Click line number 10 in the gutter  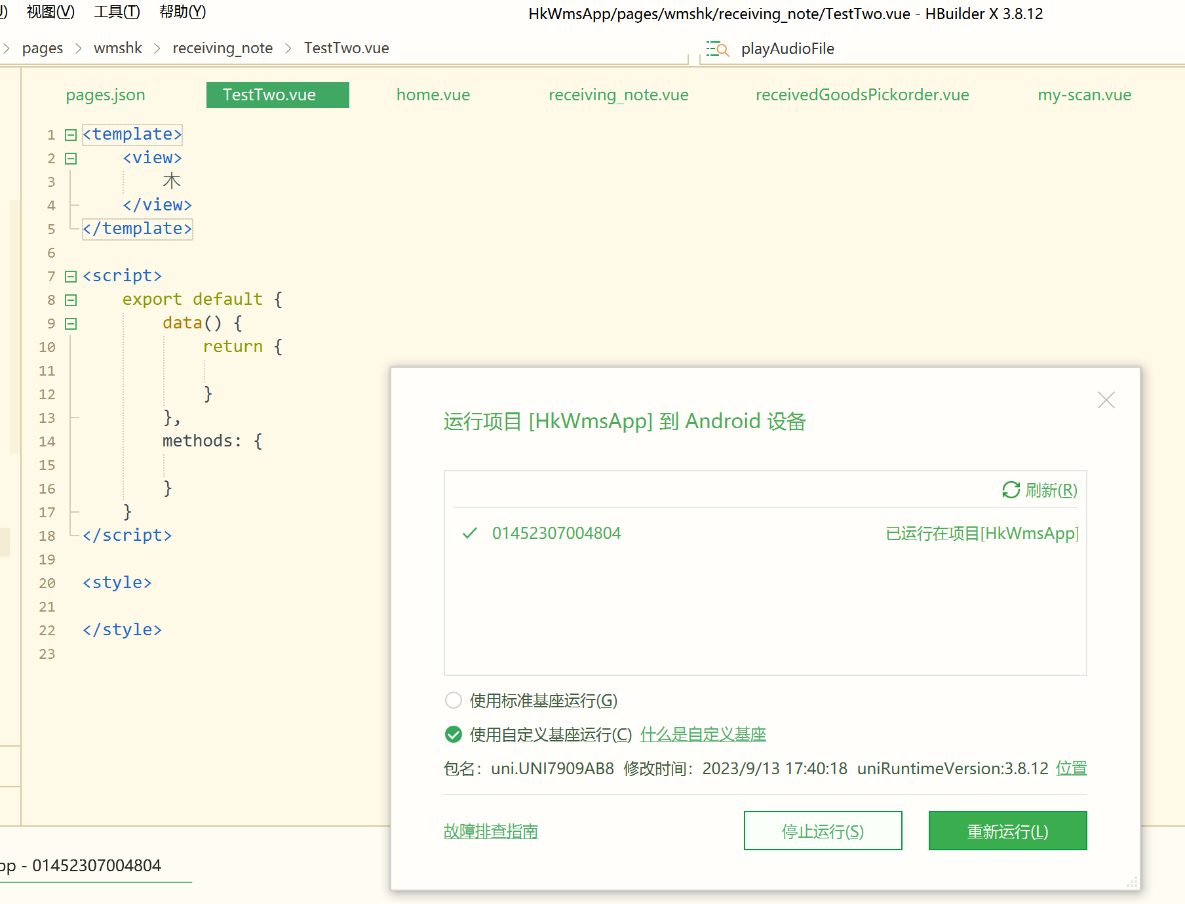pos(47,347)
